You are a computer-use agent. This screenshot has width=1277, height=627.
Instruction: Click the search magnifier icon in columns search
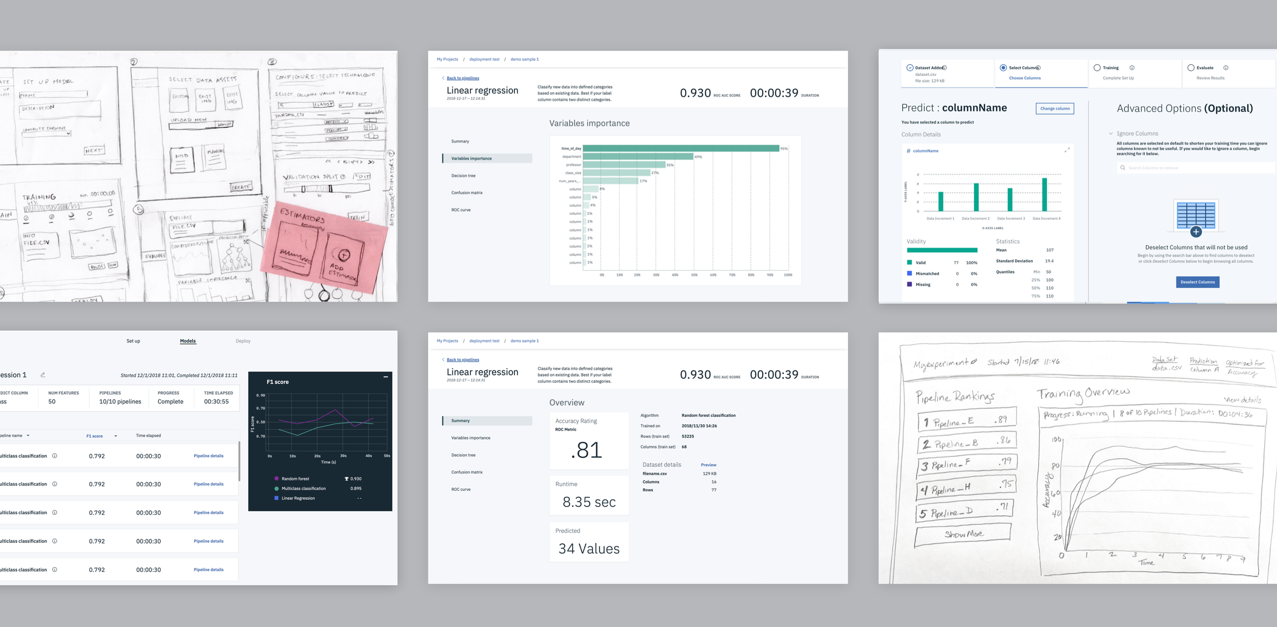(x=1123, y=168)
